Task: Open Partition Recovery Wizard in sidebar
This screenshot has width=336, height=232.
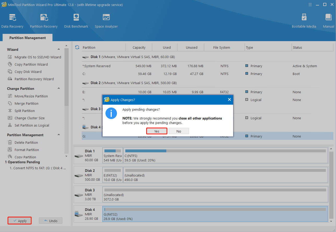Action: point(31,79)
